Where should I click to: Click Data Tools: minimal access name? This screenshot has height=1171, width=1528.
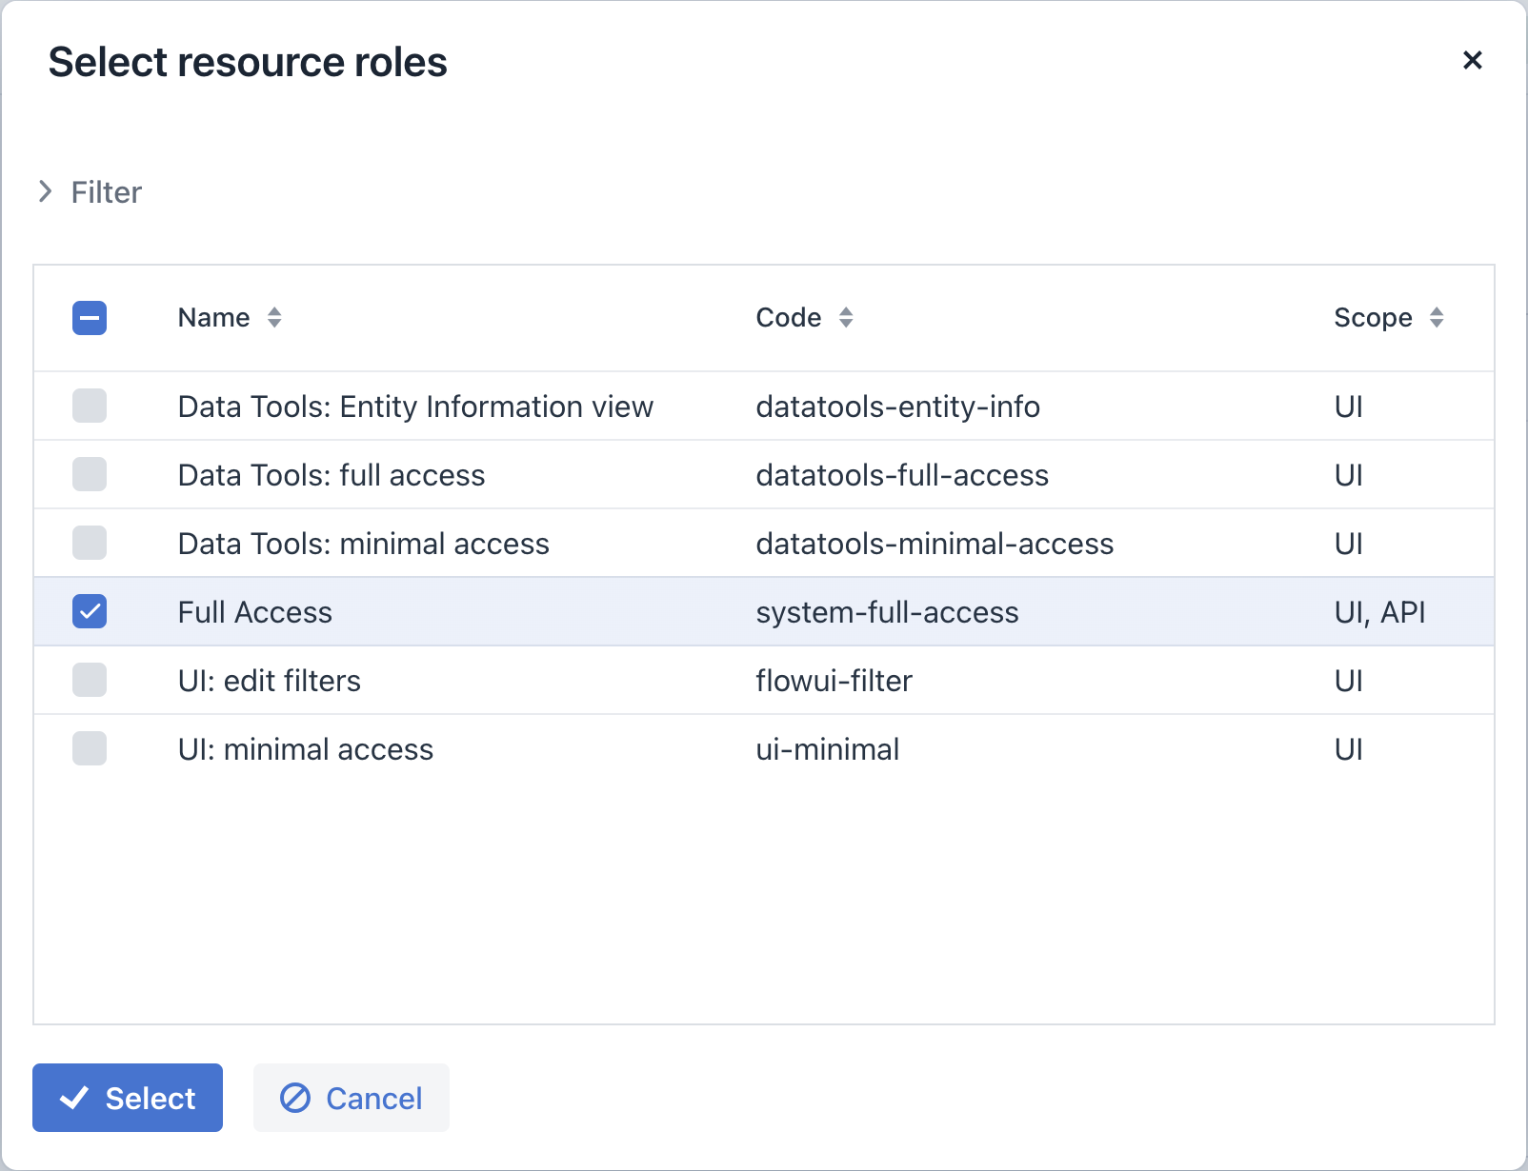pos(364,544)
